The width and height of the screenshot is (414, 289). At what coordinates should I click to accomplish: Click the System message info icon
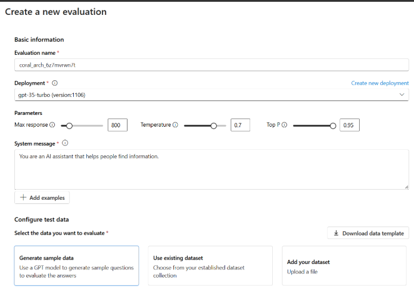coord(65,143)
